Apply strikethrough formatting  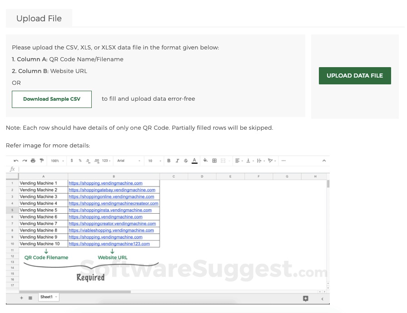(x=185, y=161)
